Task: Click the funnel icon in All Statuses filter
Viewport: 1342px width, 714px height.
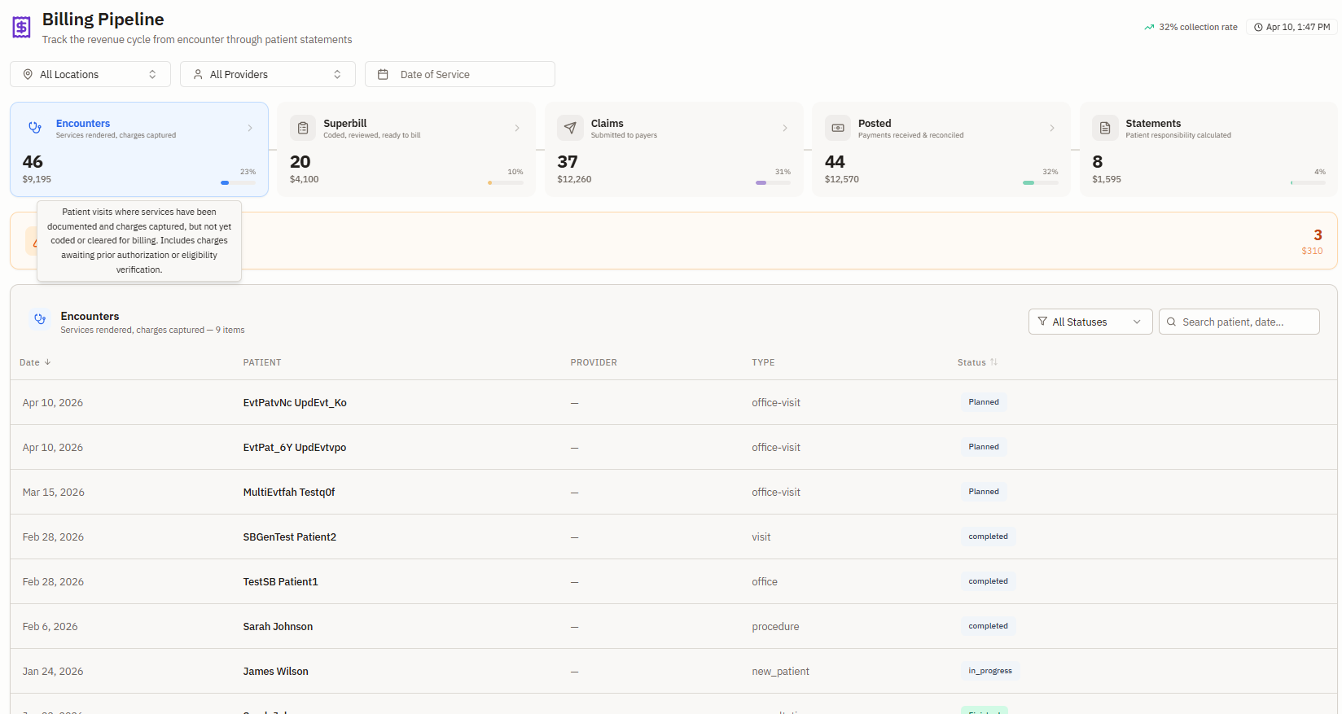Action: tap(1042, 322)
